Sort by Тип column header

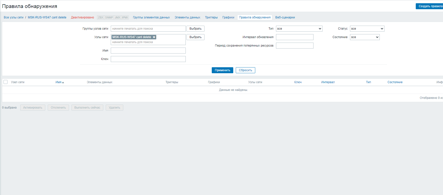coord(368,82)
